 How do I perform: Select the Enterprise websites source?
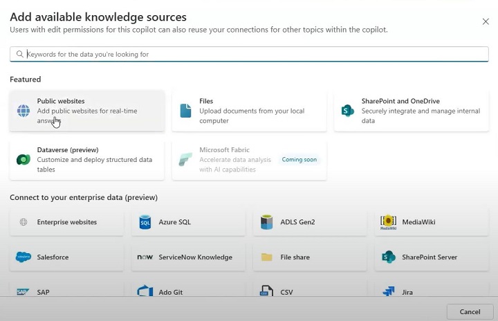click(66, 222)
